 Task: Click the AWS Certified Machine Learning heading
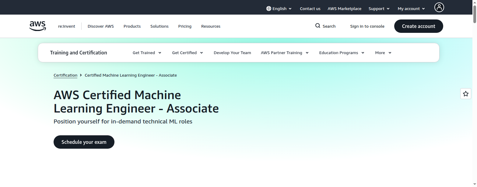tap(136, 102)
